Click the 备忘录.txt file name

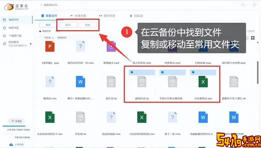click(111, 98)
